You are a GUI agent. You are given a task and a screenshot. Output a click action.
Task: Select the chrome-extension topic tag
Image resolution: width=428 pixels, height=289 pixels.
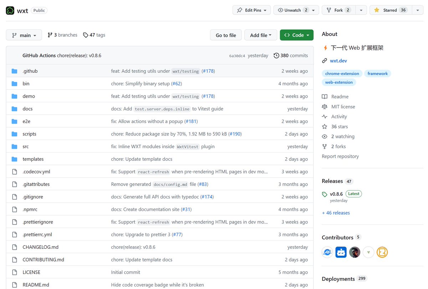click(342, 73)
